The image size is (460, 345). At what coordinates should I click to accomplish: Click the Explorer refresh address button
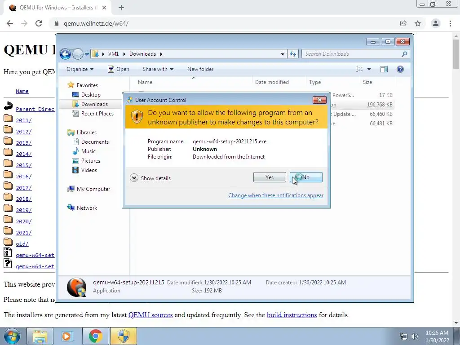click(x=293, y=54)
